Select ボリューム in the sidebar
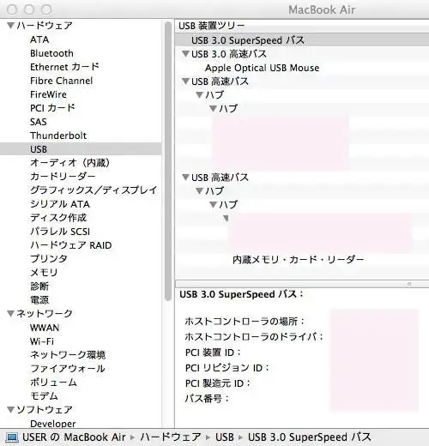 point(53,383)
